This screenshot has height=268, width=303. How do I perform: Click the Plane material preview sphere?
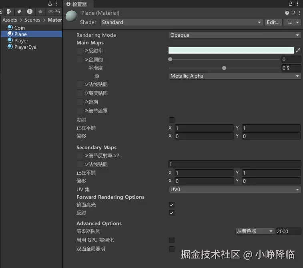[x=71, y=17]
